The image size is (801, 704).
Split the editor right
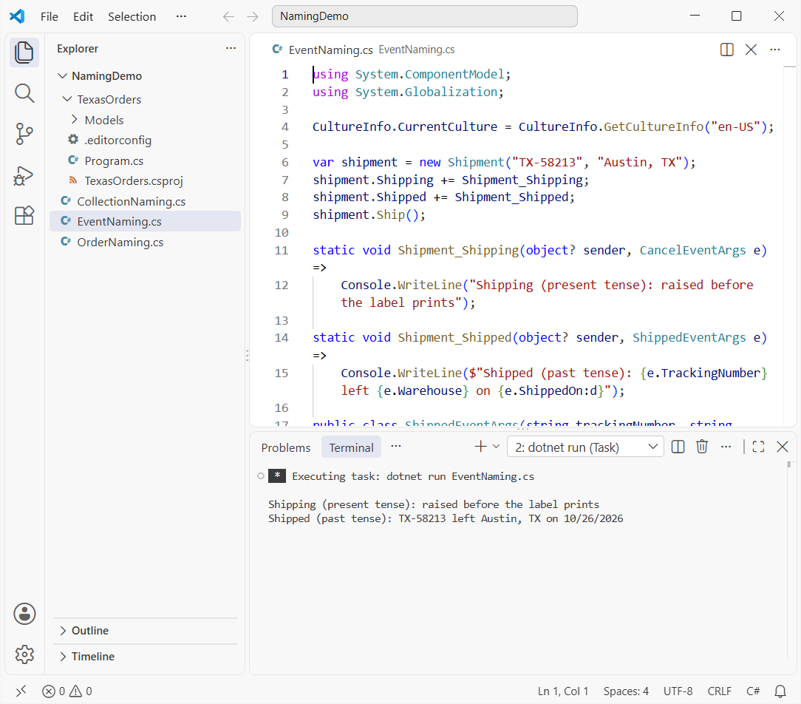[727, 50]
